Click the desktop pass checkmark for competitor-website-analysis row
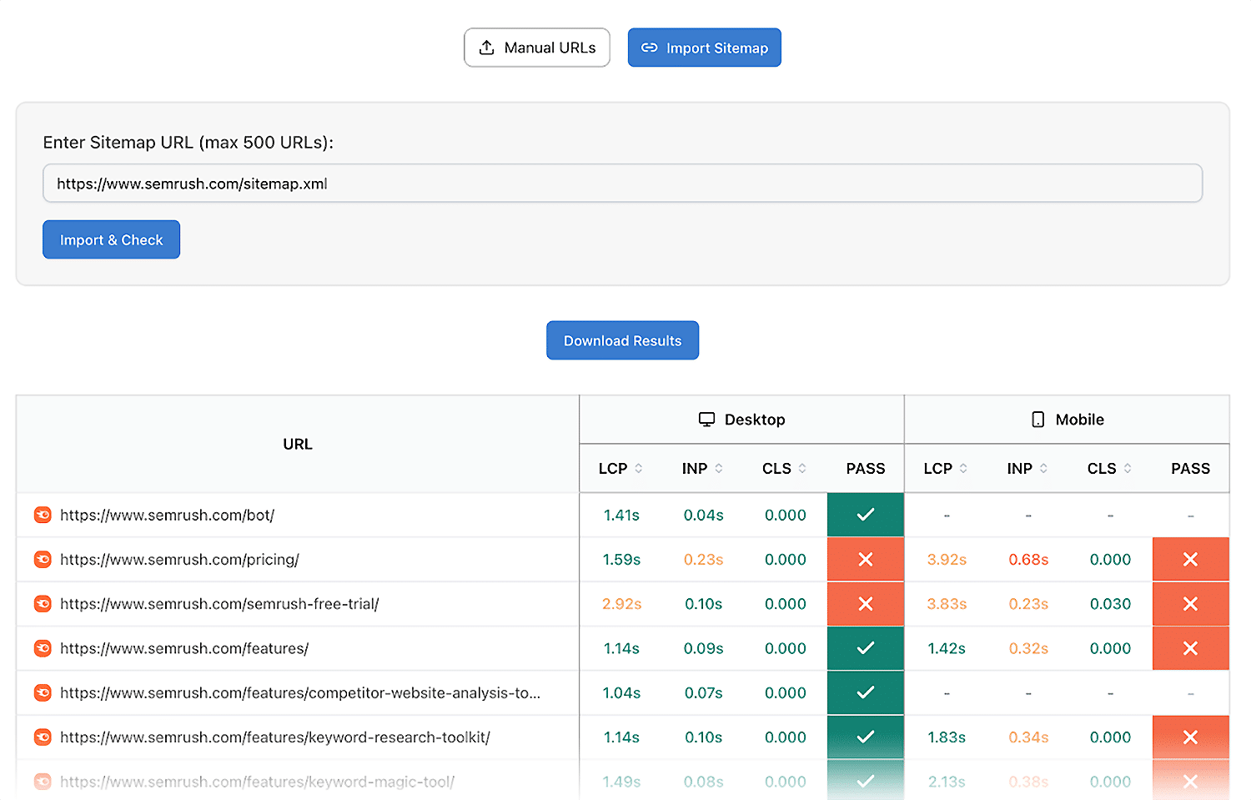 tap(866, 692)
